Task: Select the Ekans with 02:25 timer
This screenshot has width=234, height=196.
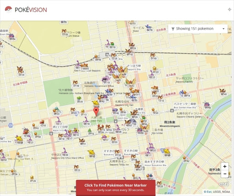Action: 152,75
